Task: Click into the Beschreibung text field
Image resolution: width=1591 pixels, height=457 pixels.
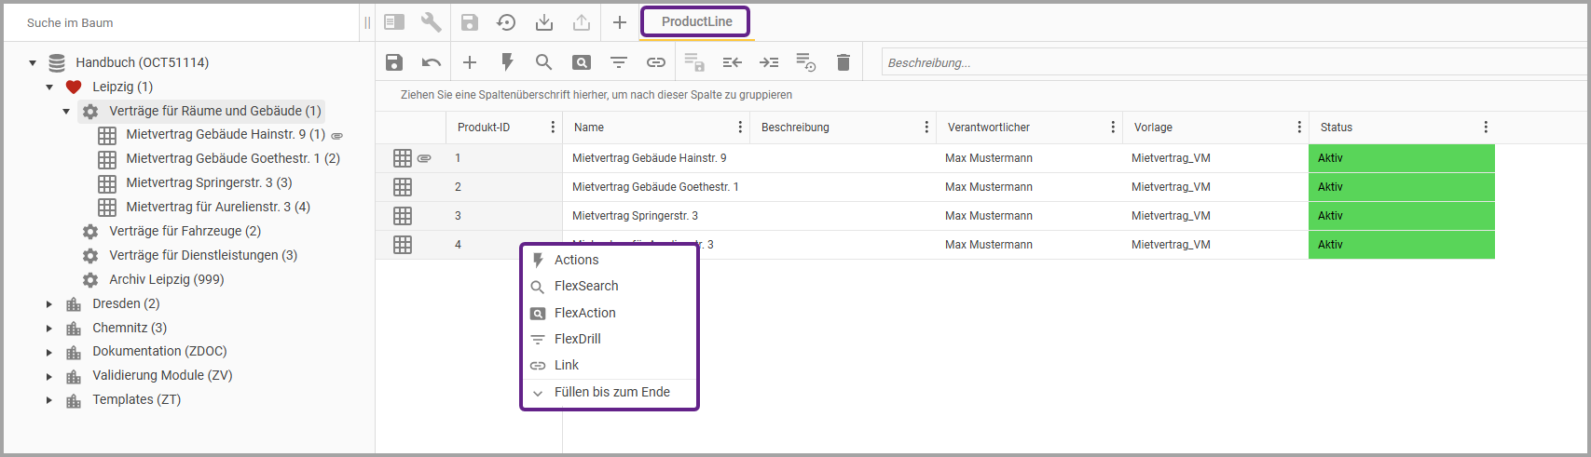Action: pos(1230,62)
